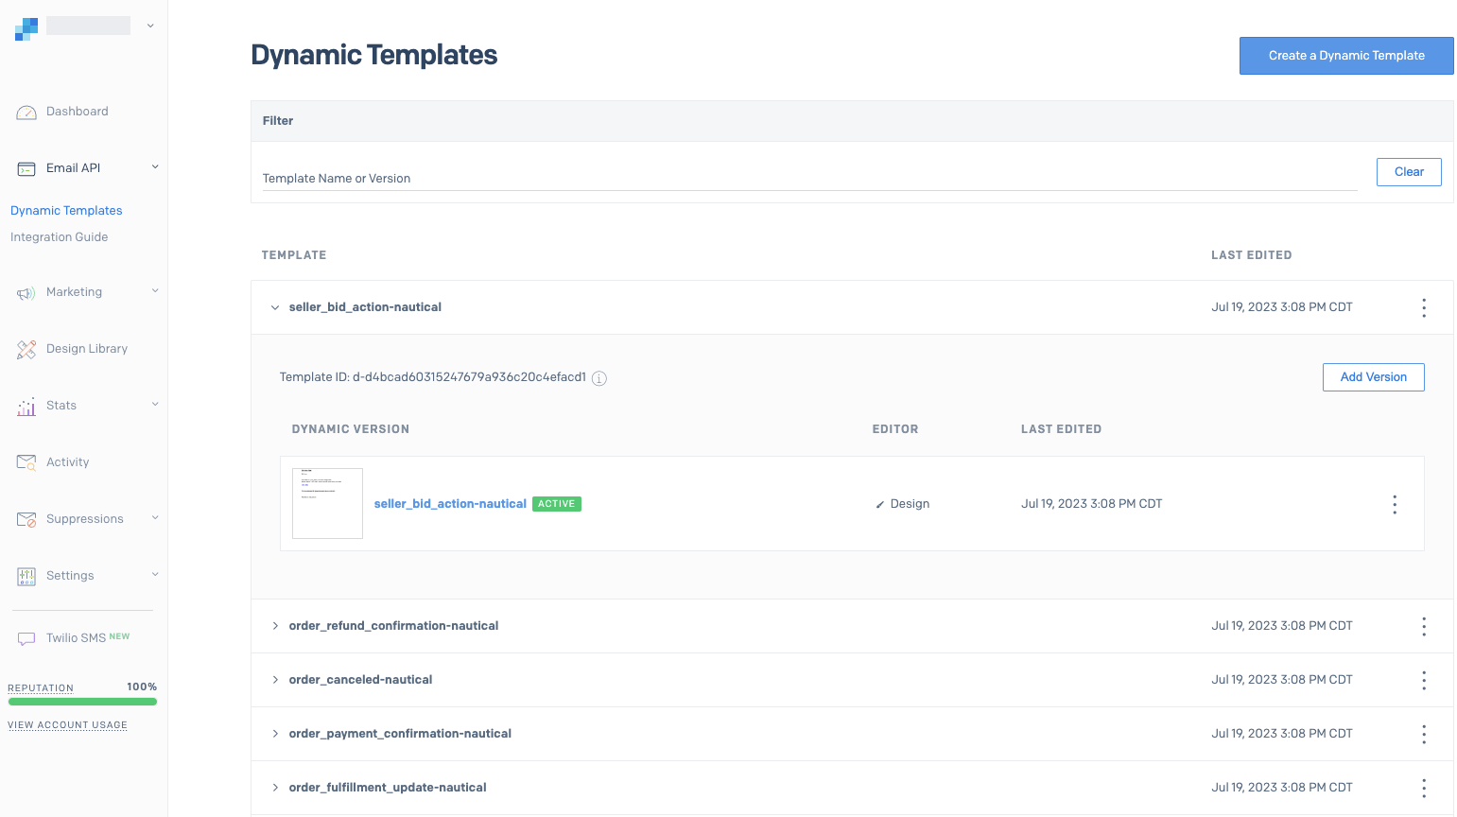
Task: Expand the Marketing sidebar menu
Action: pos(155,291)
